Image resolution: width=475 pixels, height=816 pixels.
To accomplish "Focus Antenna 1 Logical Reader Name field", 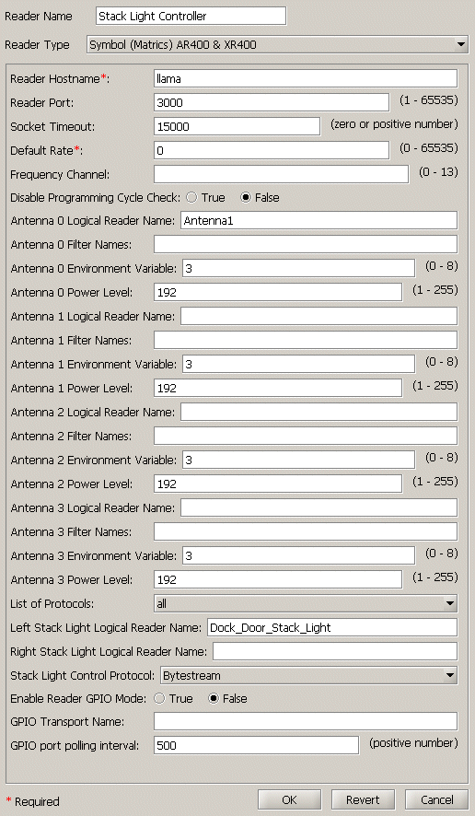I will click(319, 317).
